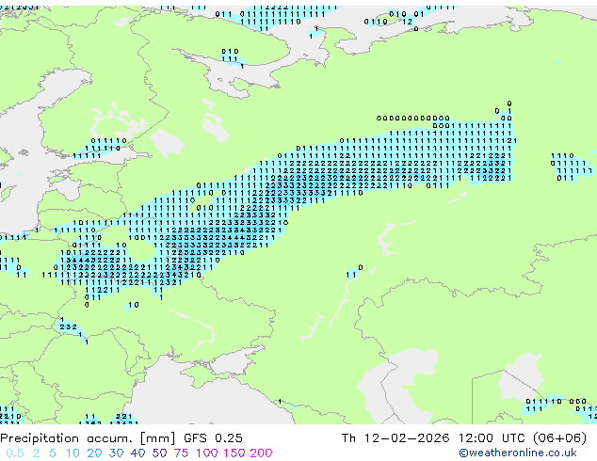Click the '12:00 UTC' time text
The width and height of the screenshot is (597, 461).
[x=492, y=438]
